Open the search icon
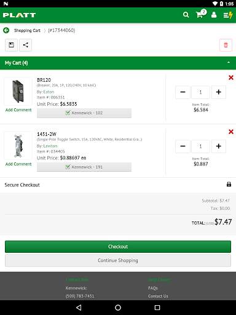 pos(186,15)
